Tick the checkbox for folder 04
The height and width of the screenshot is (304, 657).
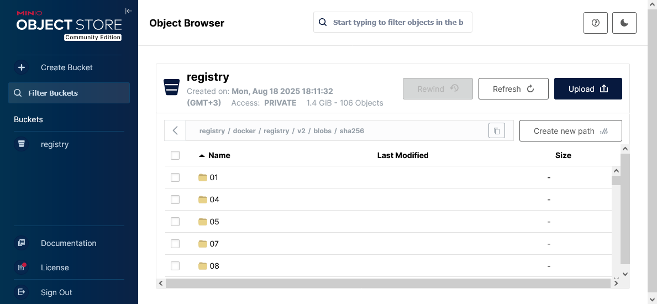pos(175,200)
